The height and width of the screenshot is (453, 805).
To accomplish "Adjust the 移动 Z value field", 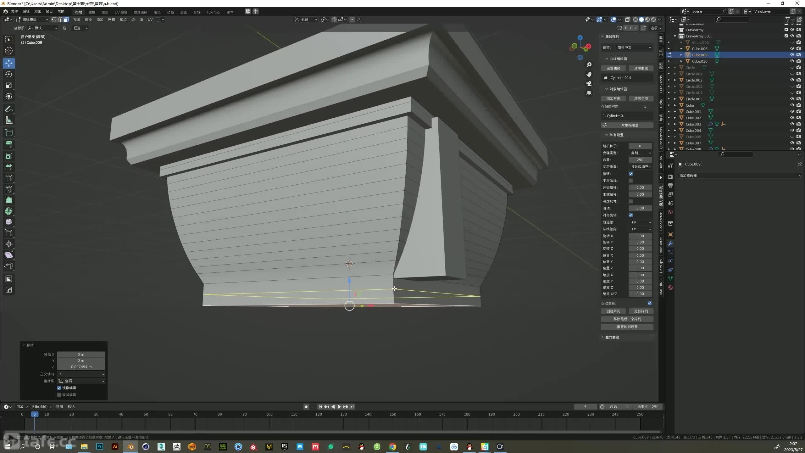I will pyautogui.click(x=81, y=367).
